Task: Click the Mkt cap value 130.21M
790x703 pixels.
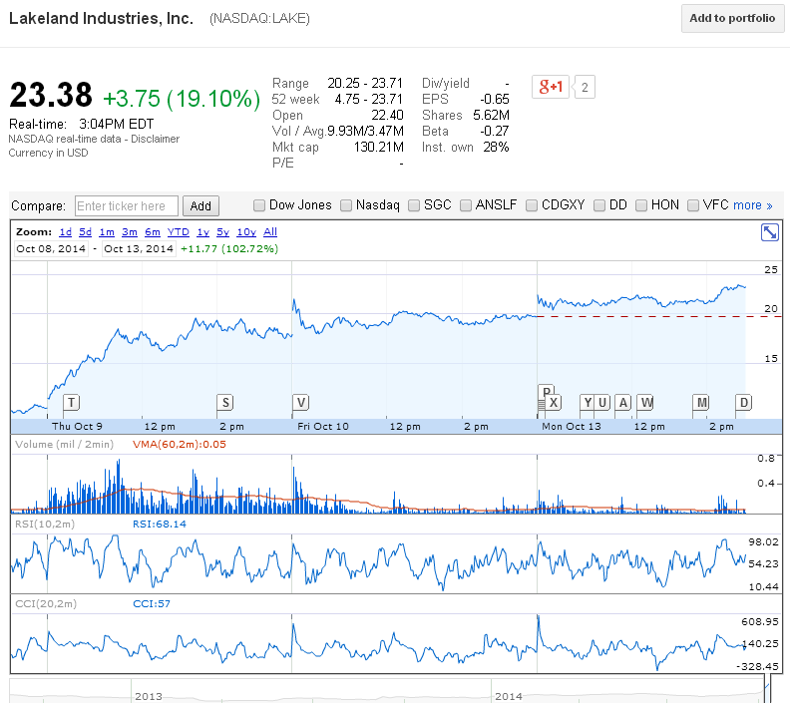Action: click(379, 147)
